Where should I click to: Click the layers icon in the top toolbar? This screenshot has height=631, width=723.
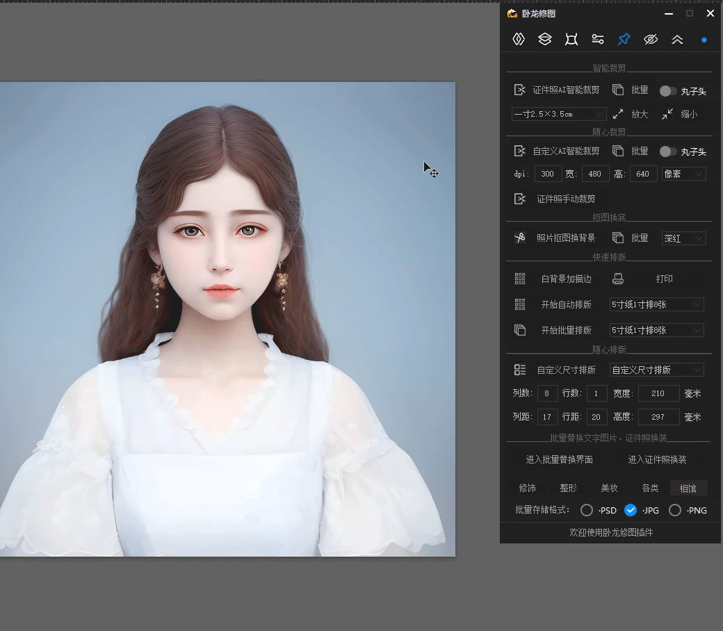coord(545,39)
